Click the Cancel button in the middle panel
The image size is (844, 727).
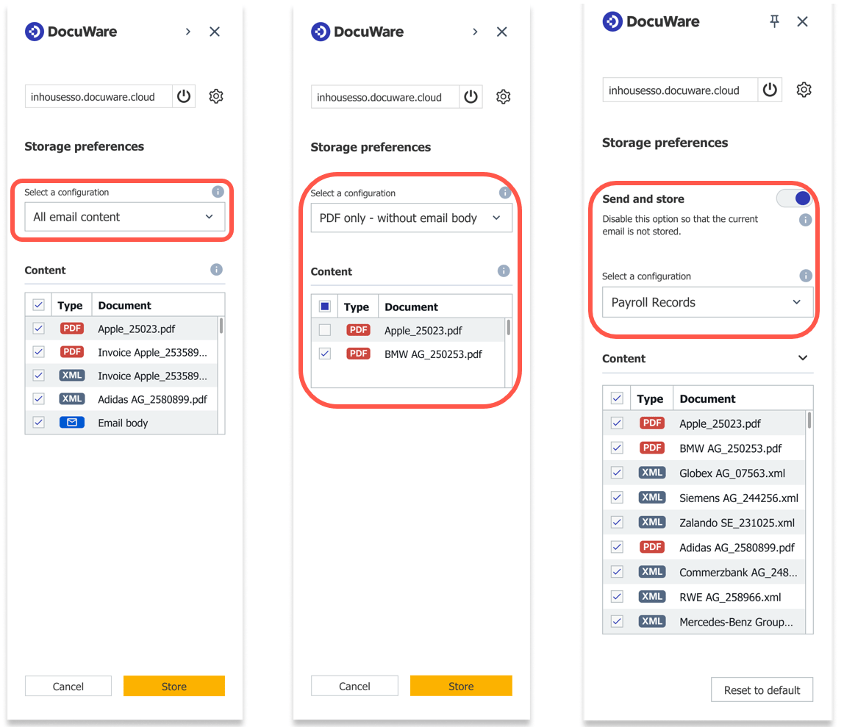(354, 685)
